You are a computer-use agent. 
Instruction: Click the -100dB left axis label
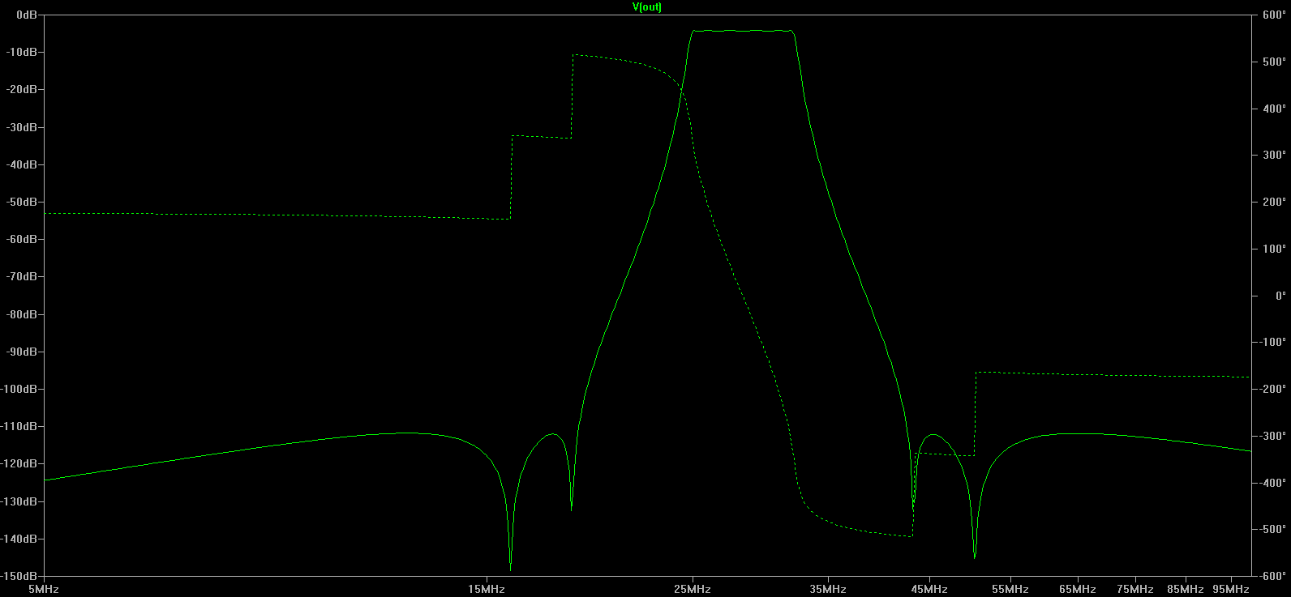pos(20,390)
